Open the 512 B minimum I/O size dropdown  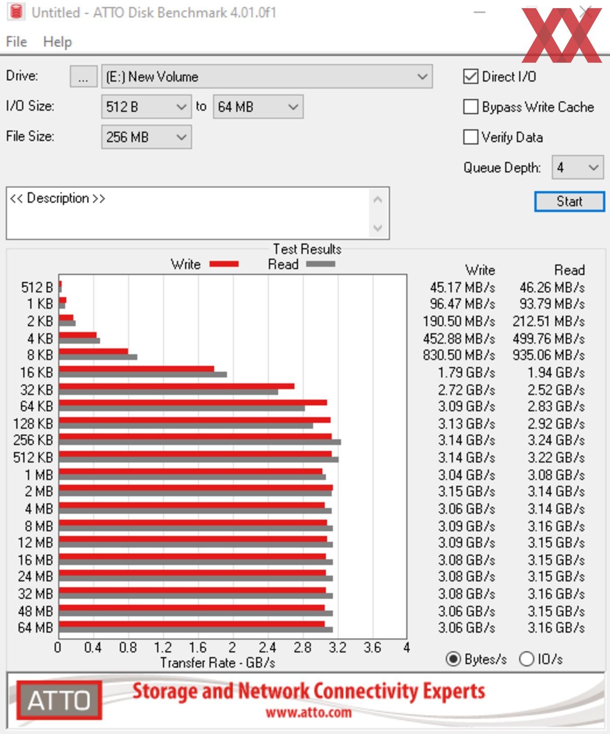[146, 107]
